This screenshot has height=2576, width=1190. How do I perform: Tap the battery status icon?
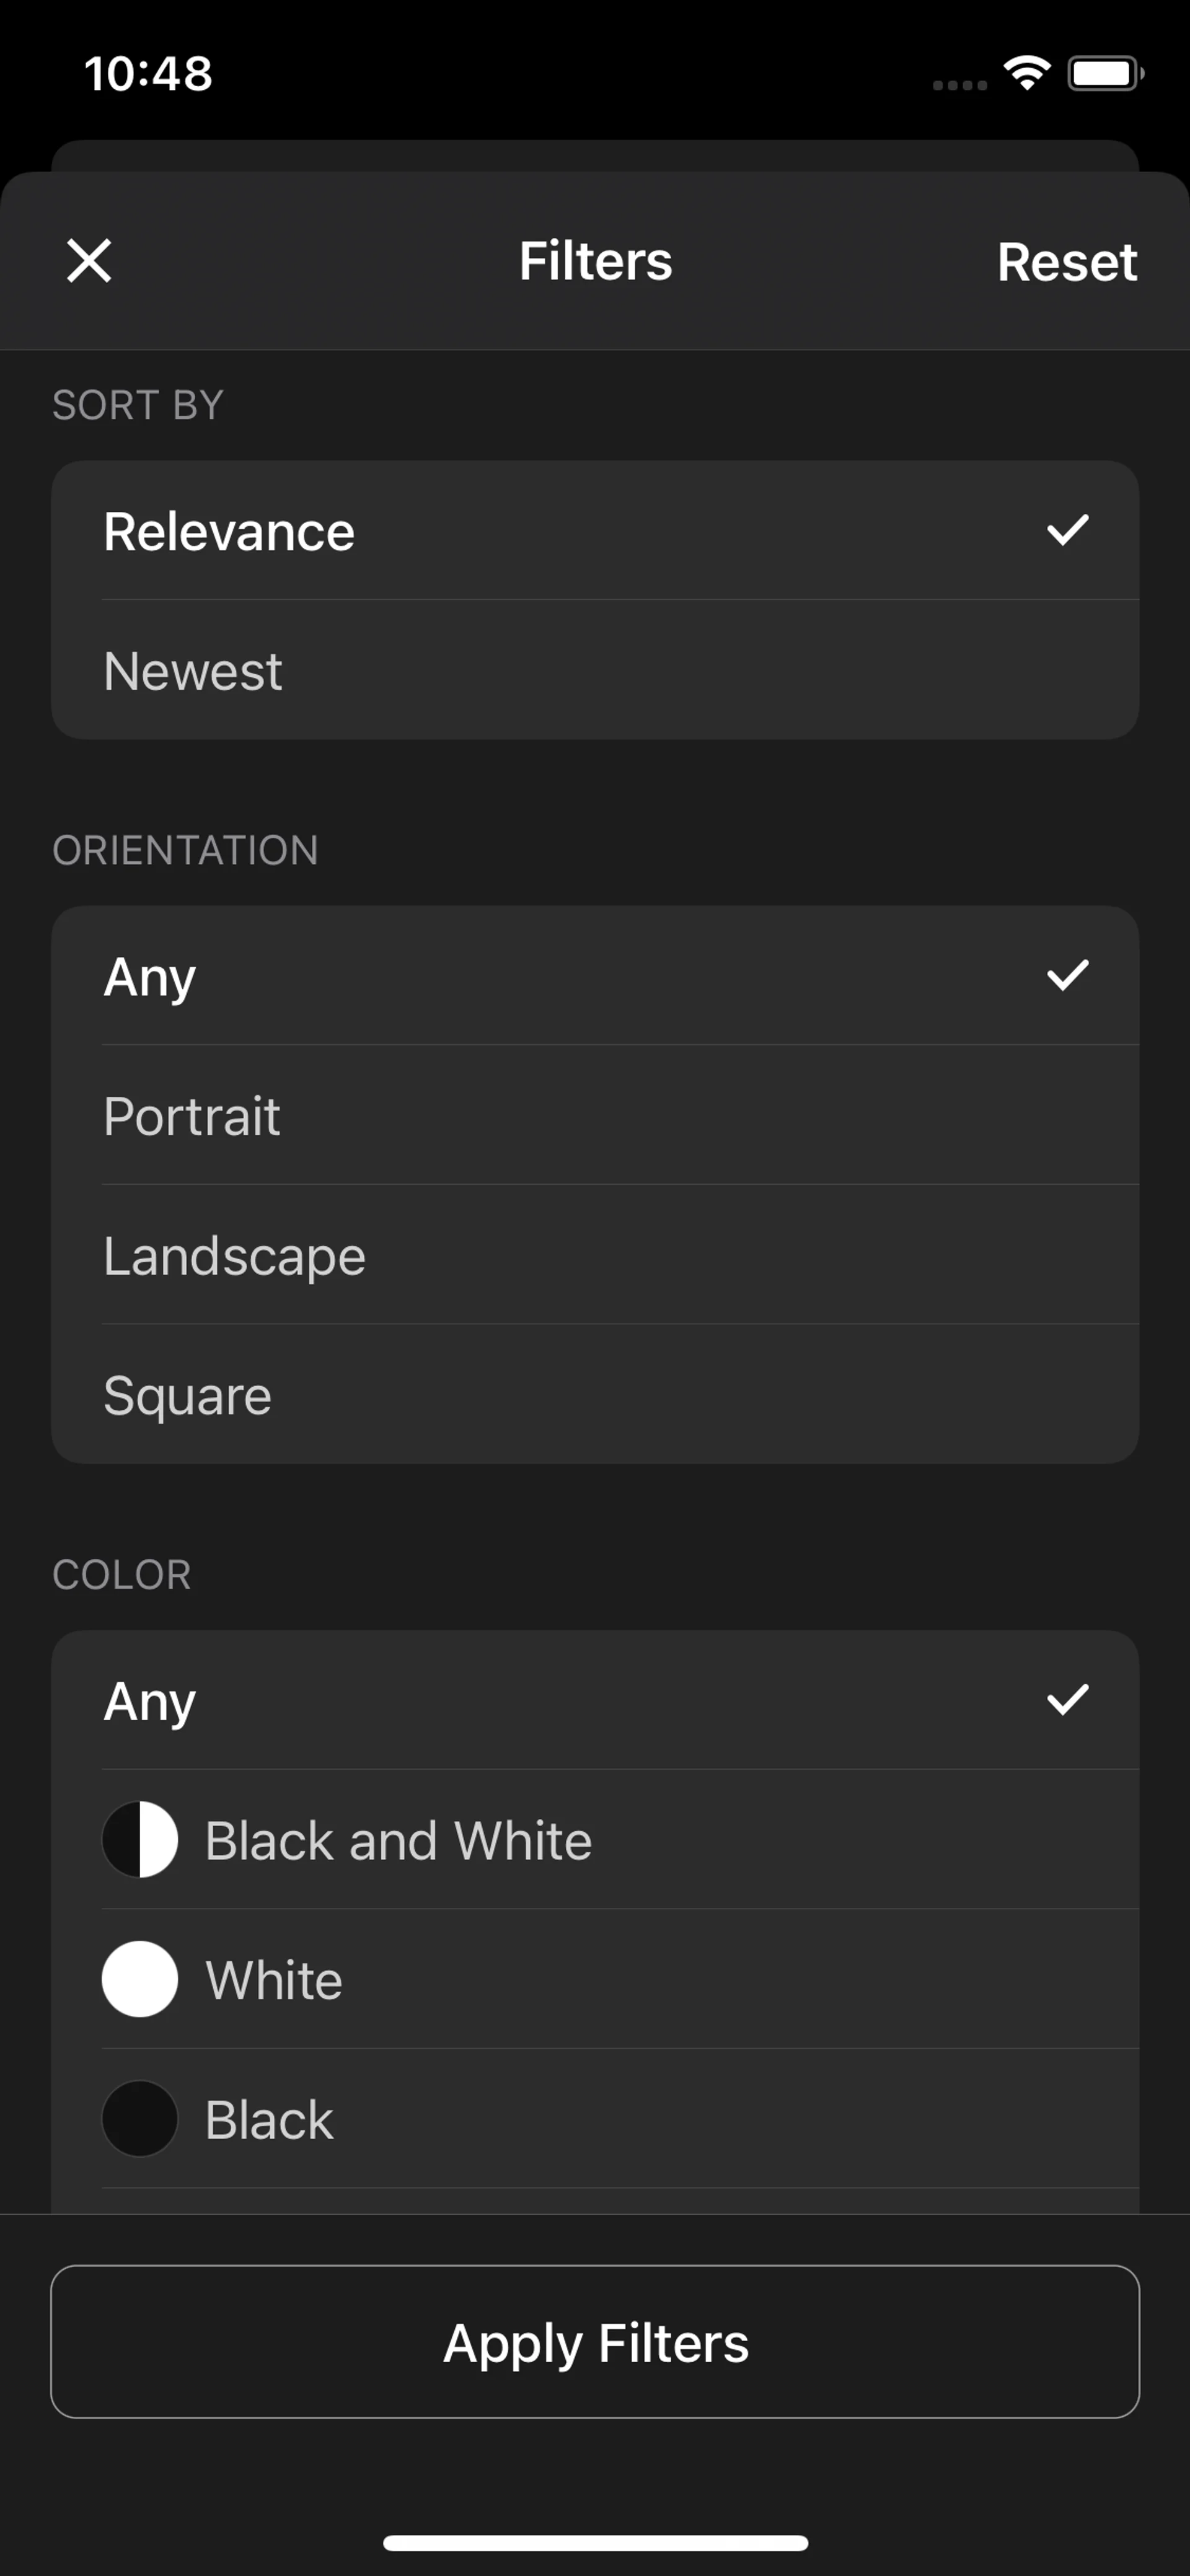click(x=1104, y=73)
